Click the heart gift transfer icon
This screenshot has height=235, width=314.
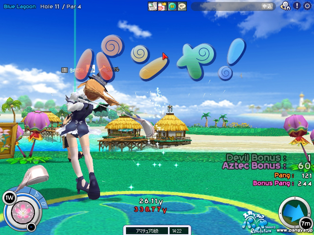pos(162,6)
